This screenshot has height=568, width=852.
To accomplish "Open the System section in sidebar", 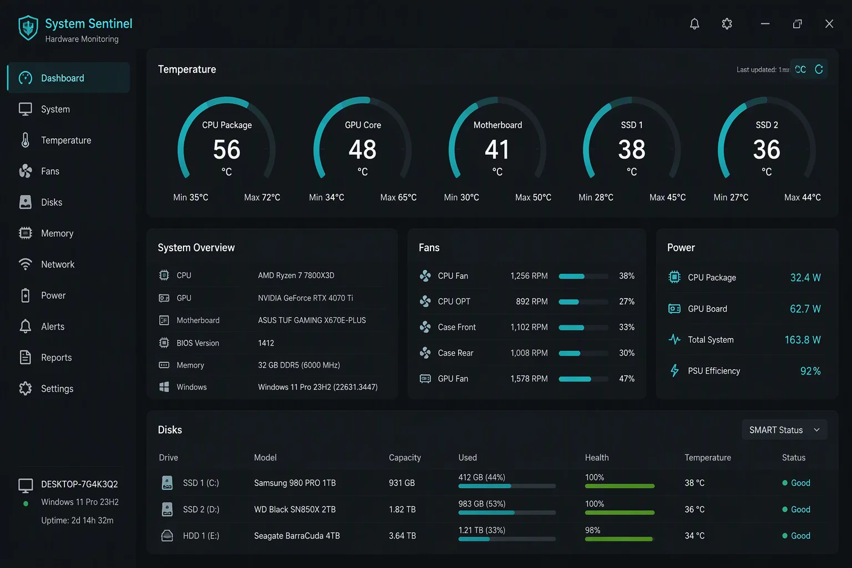I will pos(69,109).
